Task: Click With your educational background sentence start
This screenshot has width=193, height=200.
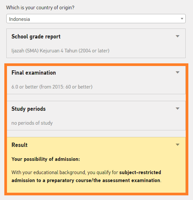Action: (x=48, y=172)
